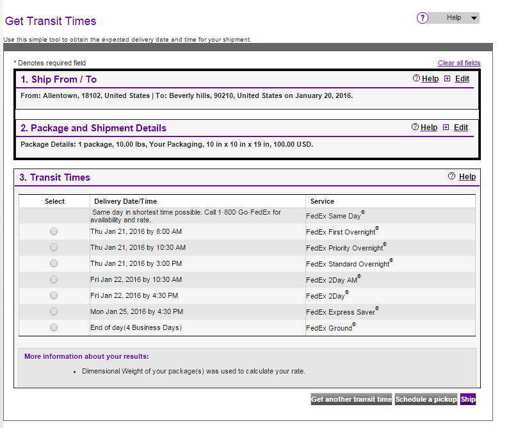Click the Get another transit time button

pyautogui.click(x=351, y=399)
